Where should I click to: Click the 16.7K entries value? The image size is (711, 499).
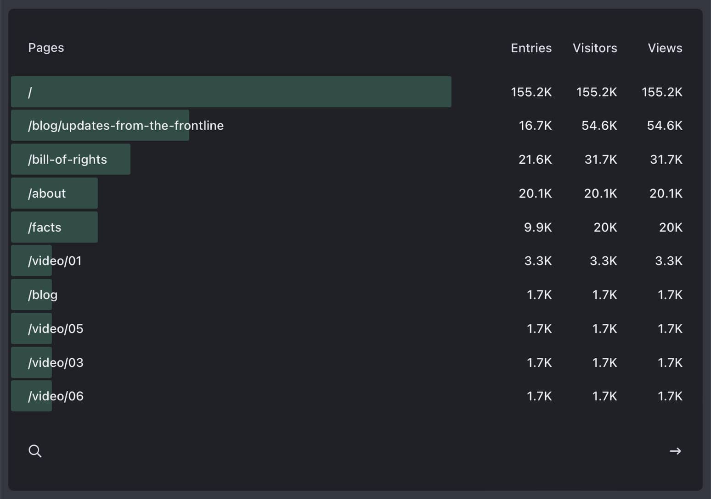pyautogui.click(x=535, y=126)
